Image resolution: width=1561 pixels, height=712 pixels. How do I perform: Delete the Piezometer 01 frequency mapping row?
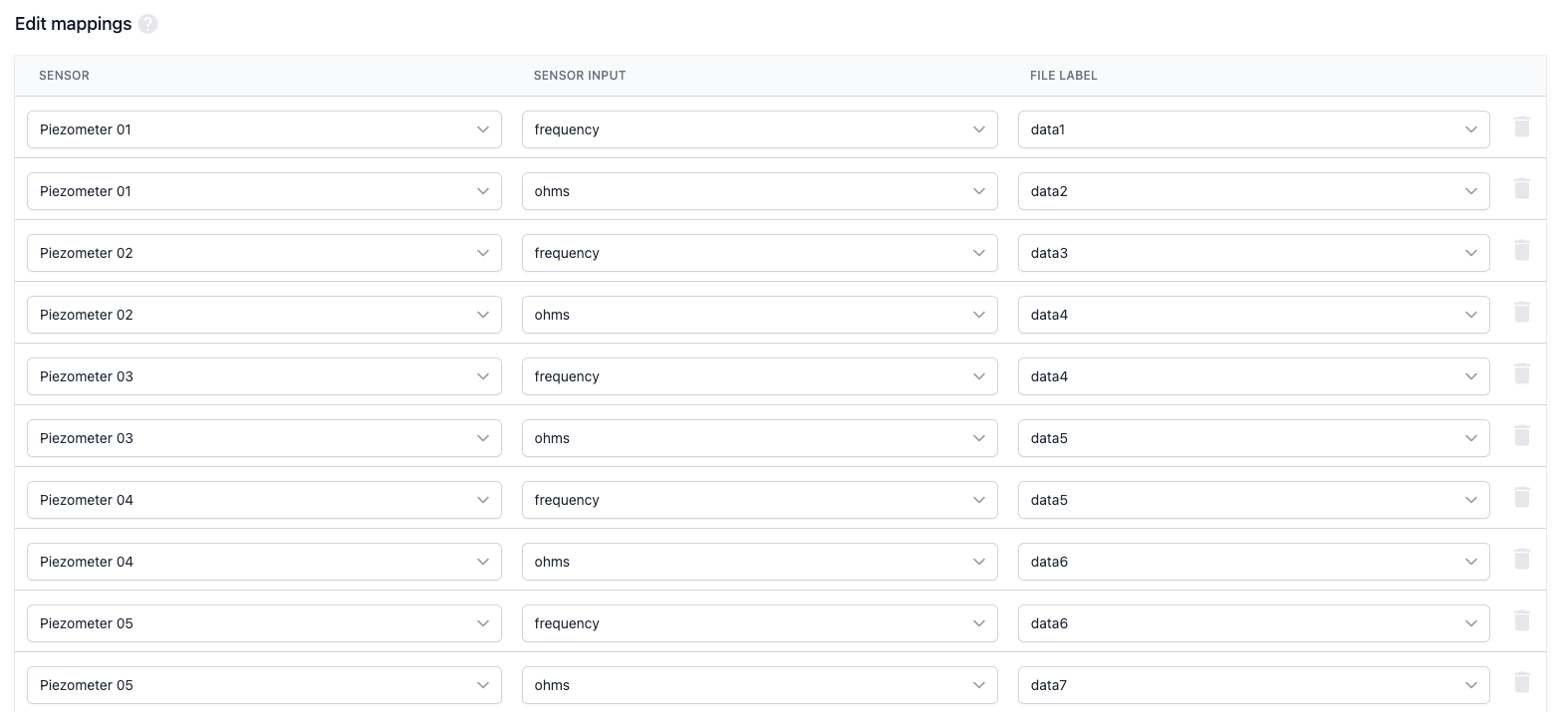click(x=1521, y=127)
